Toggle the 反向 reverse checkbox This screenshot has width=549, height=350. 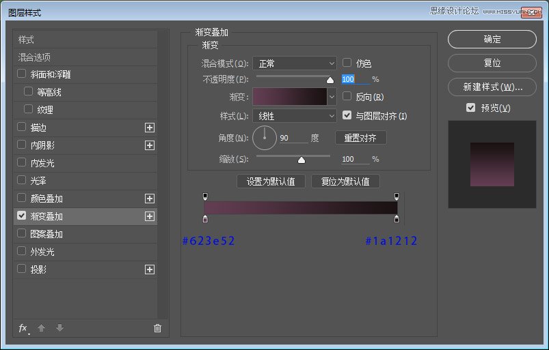coord(347,97)
